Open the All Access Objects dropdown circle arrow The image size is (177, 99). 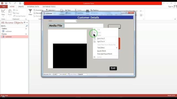coord(25,23)
